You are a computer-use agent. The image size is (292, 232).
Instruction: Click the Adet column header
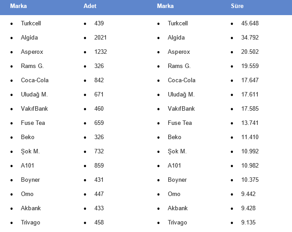(x=90, y=6)
